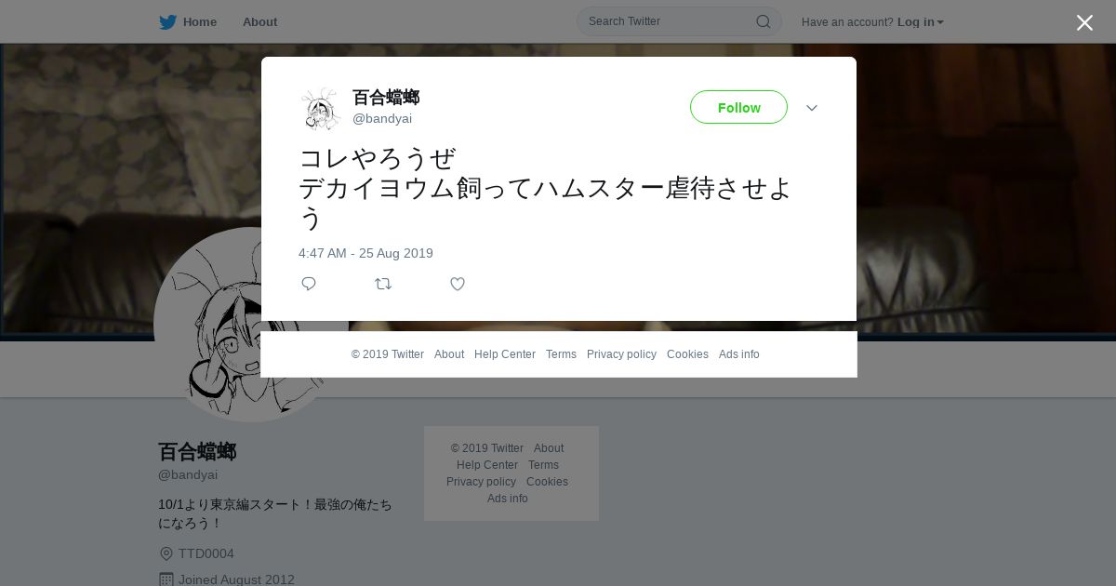1116x586 pixels.
Task: Retweet using the arrows icon
Action: 383,284
